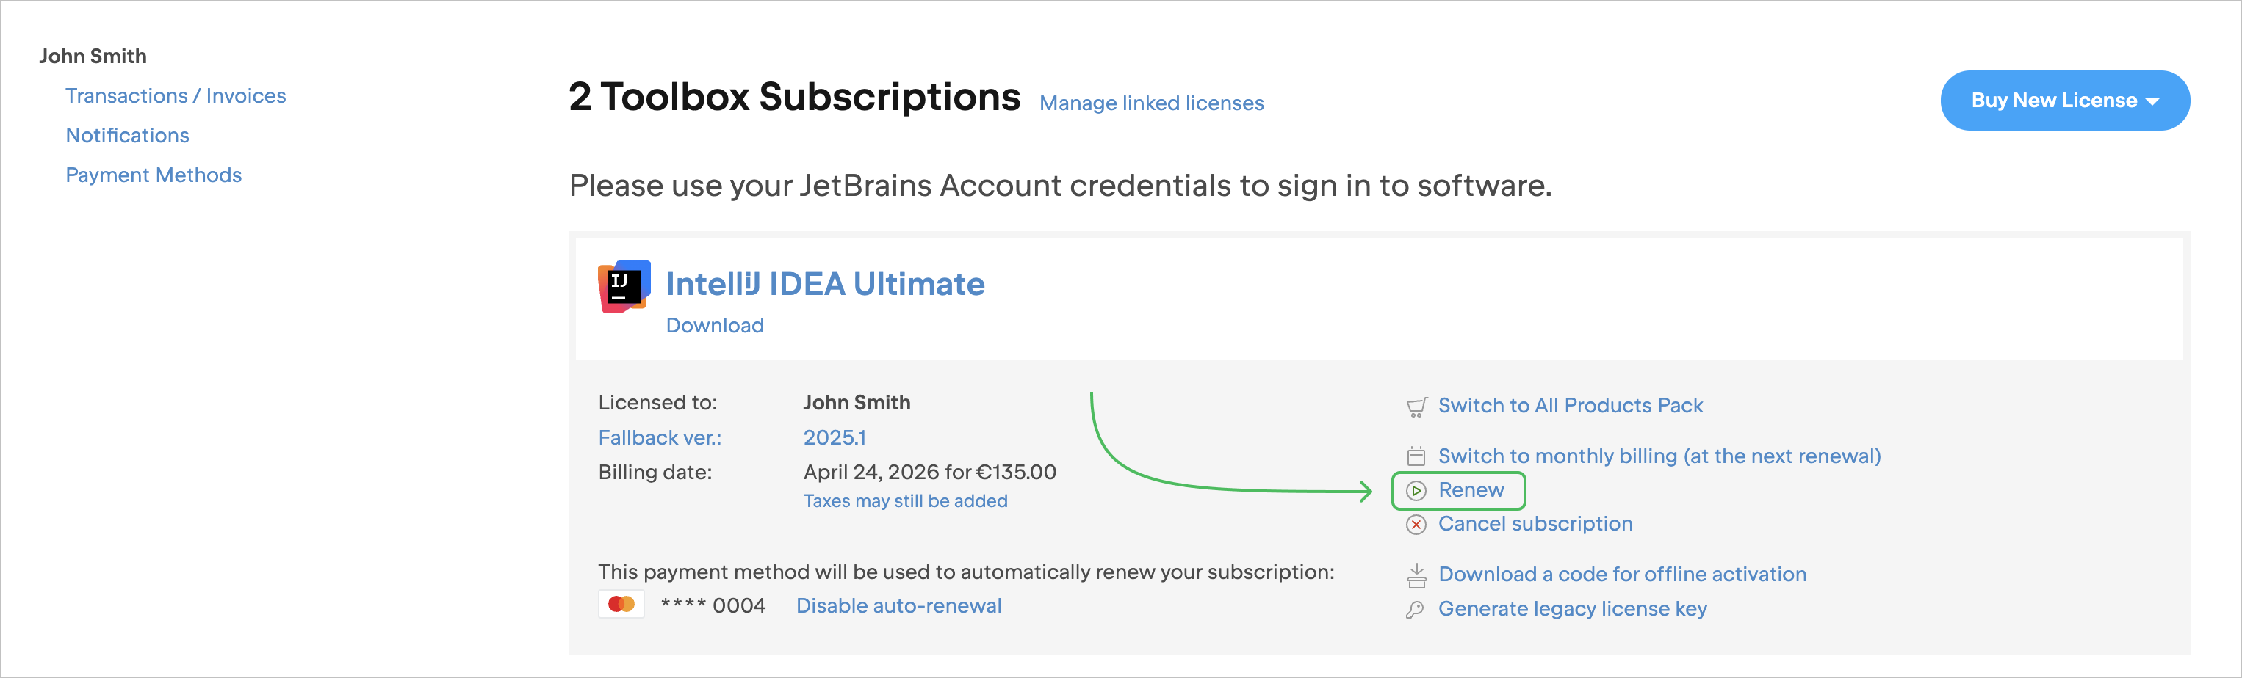The width and height of the screenshot is (2242, 678).
Task: Open Payment Methods in the sidebar
Action: point(154,175)
